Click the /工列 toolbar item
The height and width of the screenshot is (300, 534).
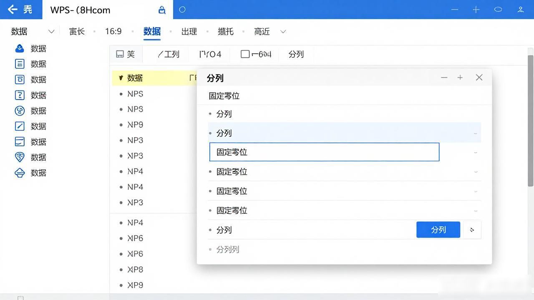click(169, 54)
